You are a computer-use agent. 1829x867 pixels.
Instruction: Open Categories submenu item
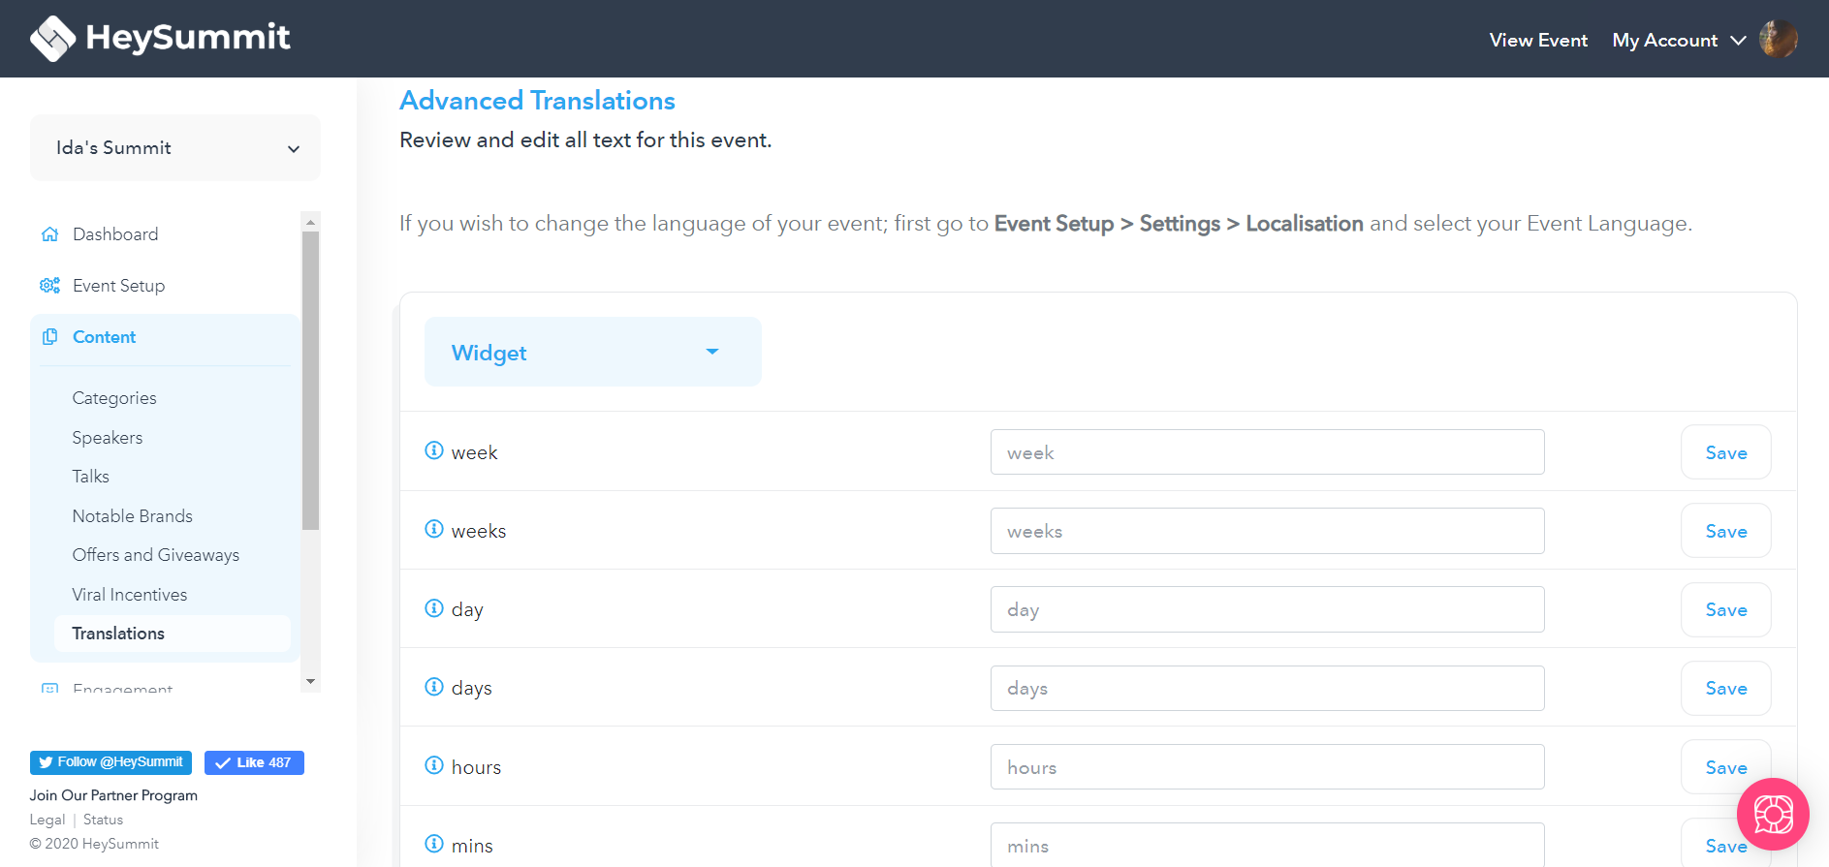[114, 398]
